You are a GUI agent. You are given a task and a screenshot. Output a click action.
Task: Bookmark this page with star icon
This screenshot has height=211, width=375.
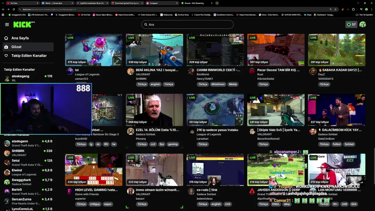coord(335,9)
